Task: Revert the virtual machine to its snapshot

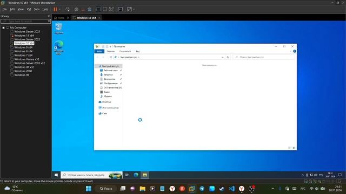Action: click(83, 9)
